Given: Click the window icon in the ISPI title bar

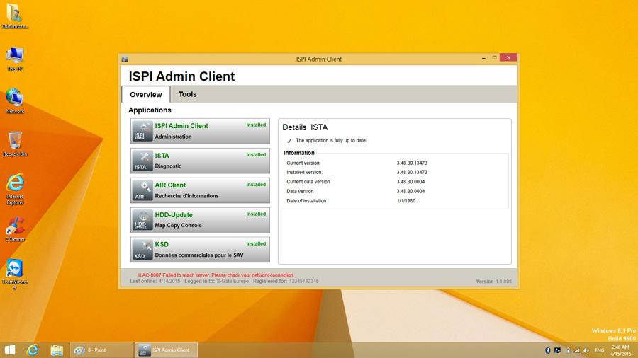Looking at the screenshot, I should [125, 59].
